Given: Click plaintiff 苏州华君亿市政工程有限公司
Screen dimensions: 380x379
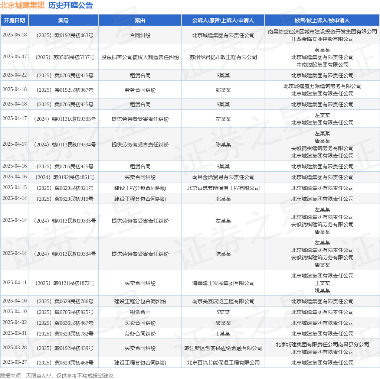Looking at the screenshot, I should tap(223, 57).
